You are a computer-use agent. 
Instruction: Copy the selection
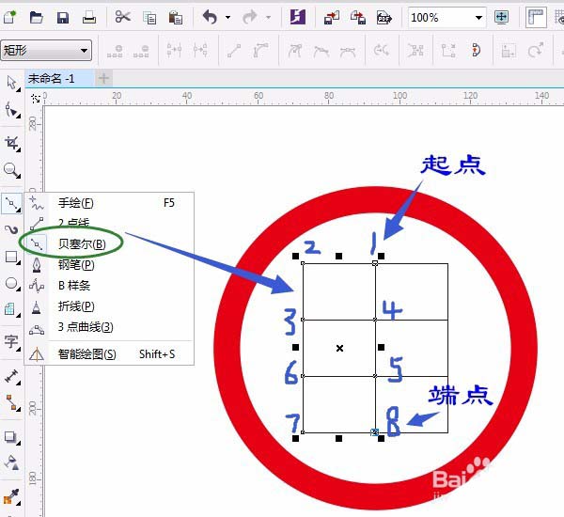[x=149, y=17]
